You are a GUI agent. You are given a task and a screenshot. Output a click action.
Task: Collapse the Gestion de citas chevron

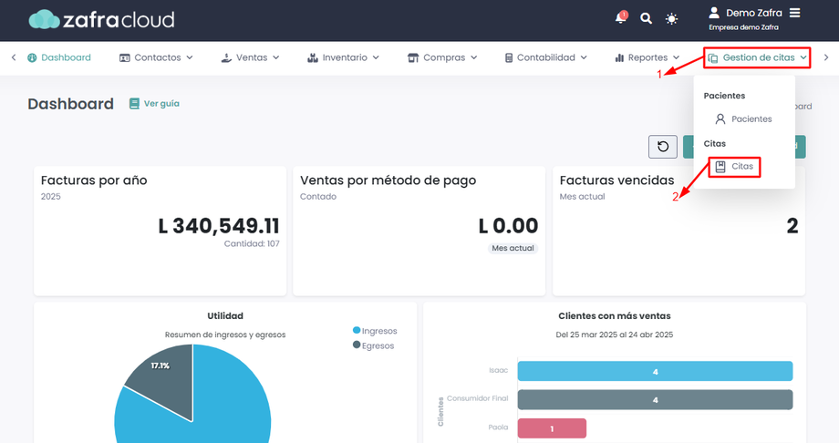coord(803,57)
